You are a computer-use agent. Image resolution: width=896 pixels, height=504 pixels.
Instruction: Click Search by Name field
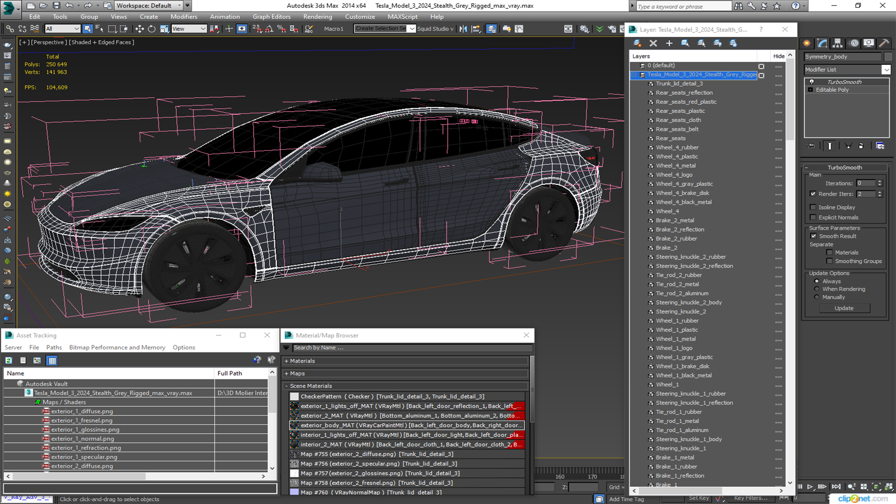click(412, 348)
